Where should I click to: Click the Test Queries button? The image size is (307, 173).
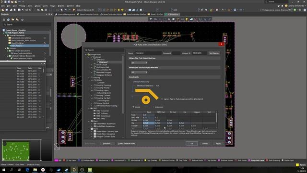tap(214, 53)
